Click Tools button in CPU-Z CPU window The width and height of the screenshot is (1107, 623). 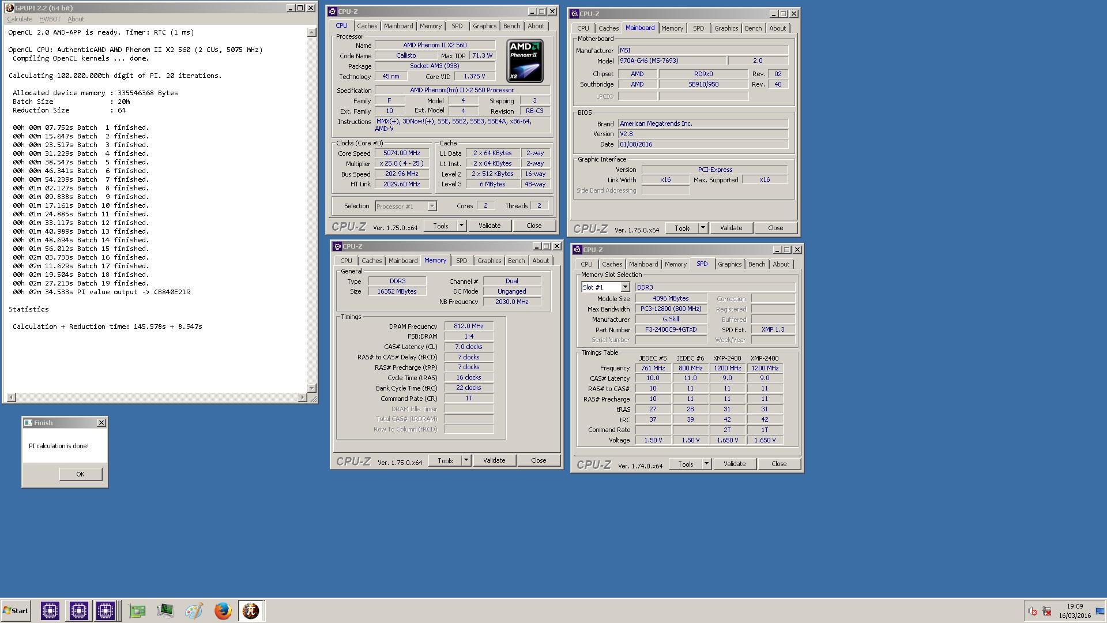tap(440, 226)
